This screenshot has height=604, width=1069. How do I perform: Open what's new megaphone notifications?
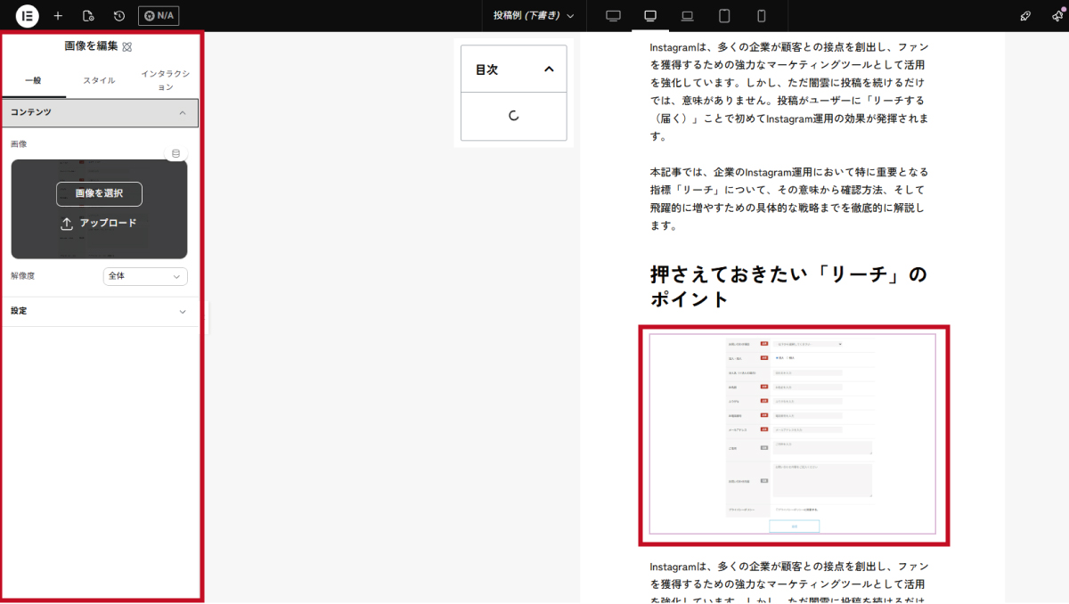[1057, 16]
